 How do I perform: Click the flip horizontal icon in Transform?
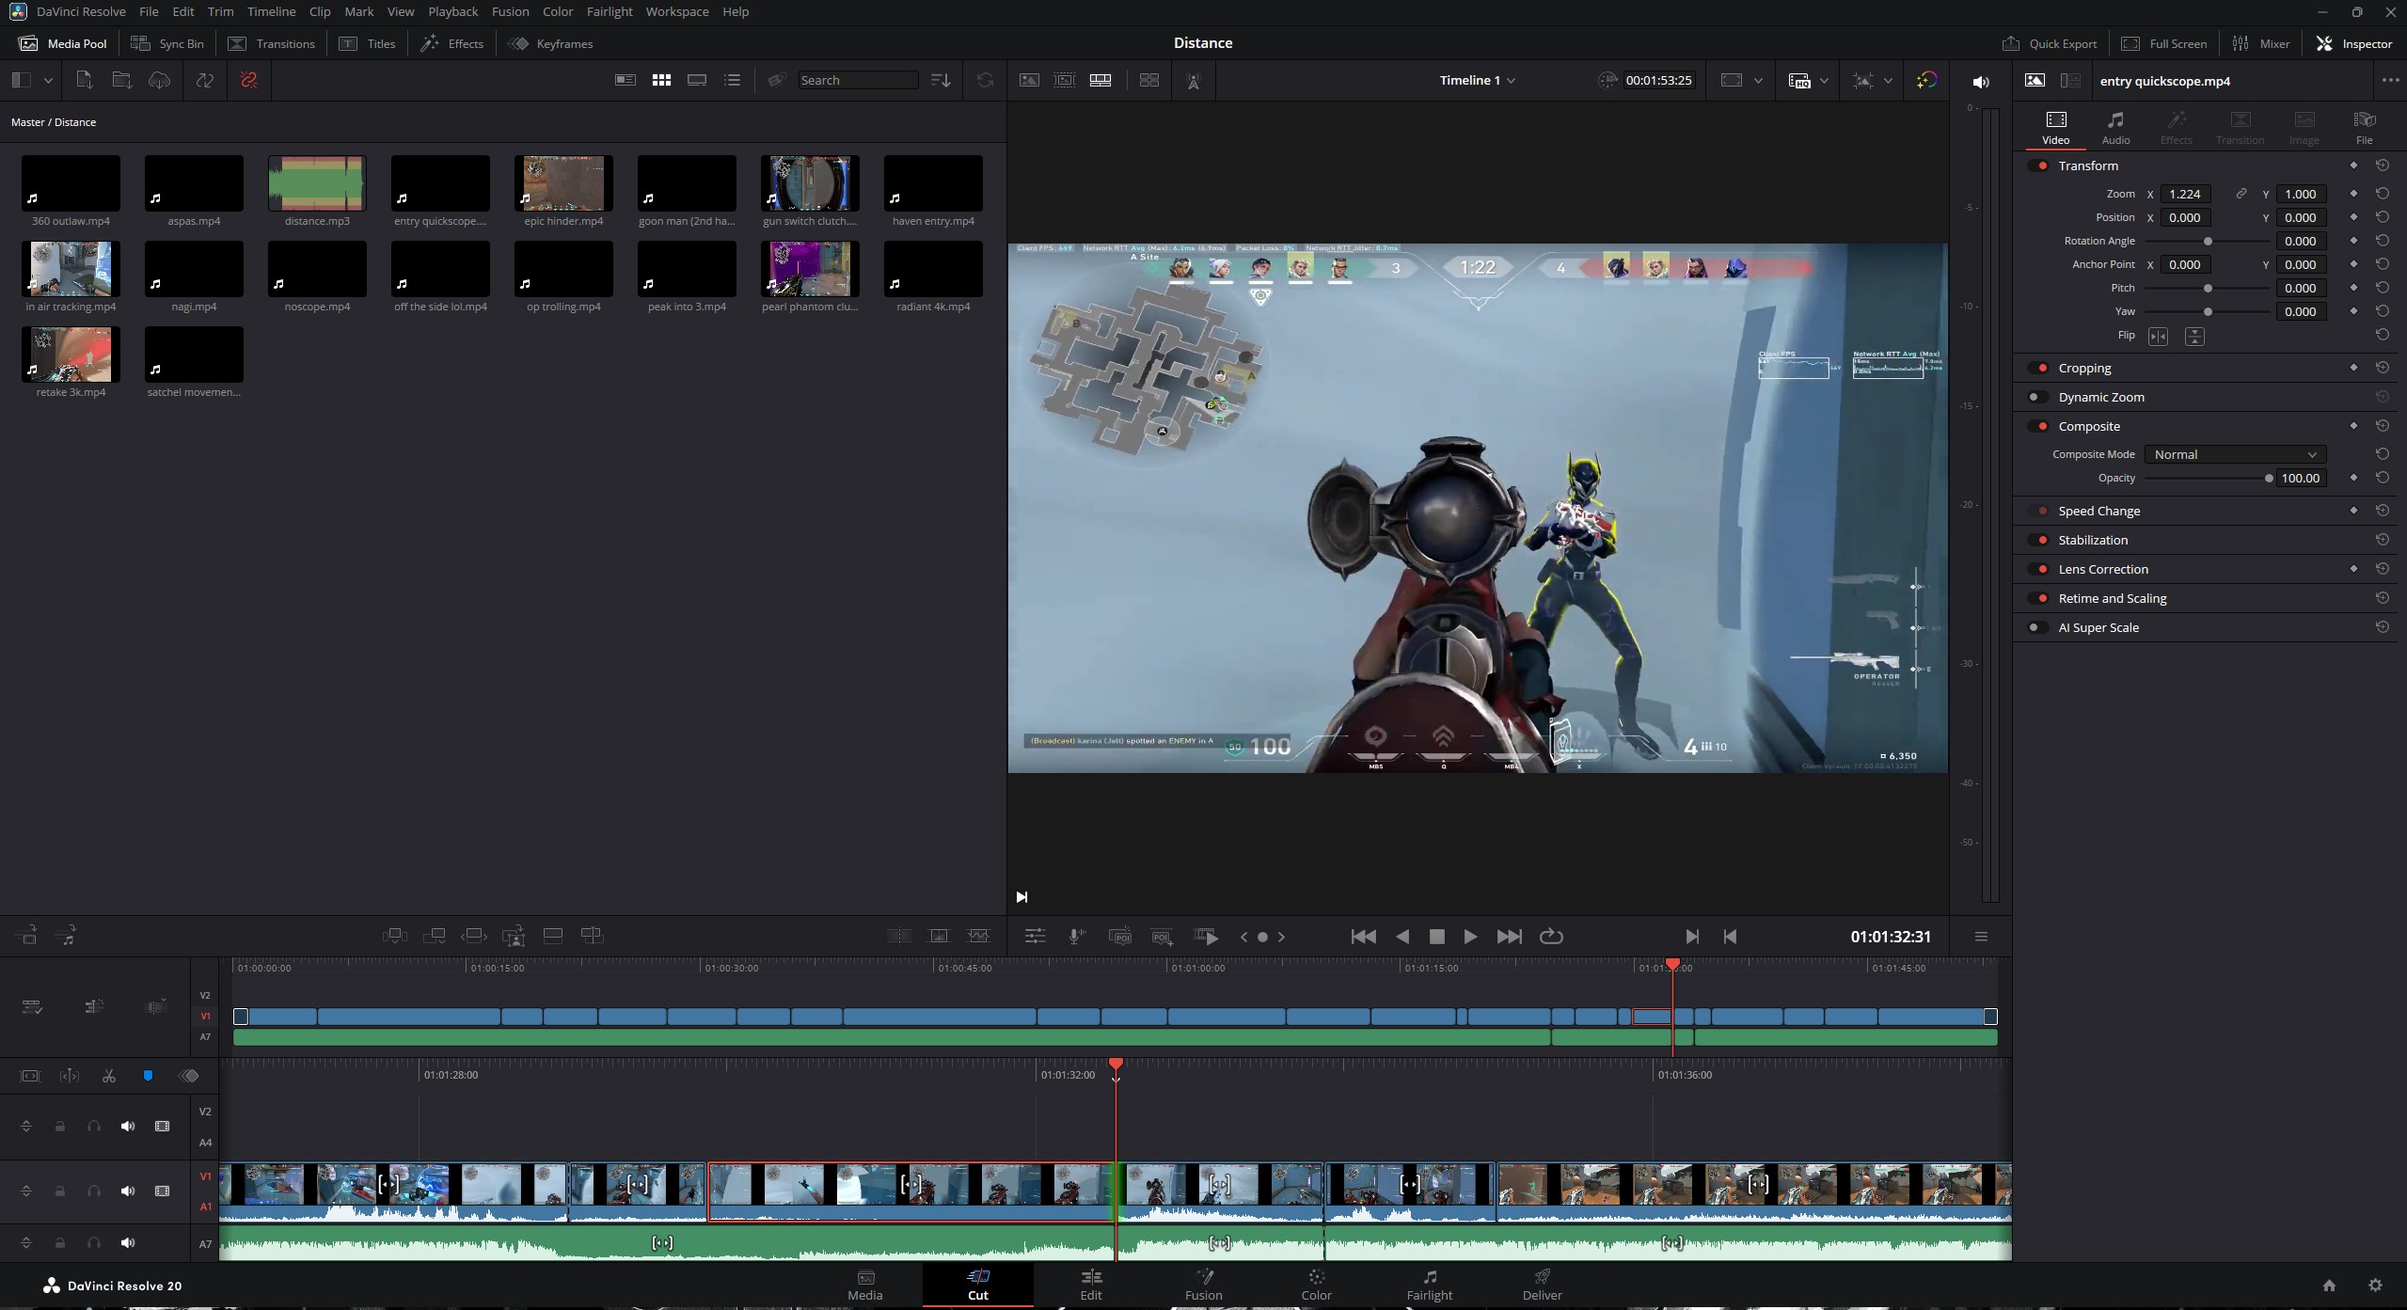click(x=2158, y=337)
